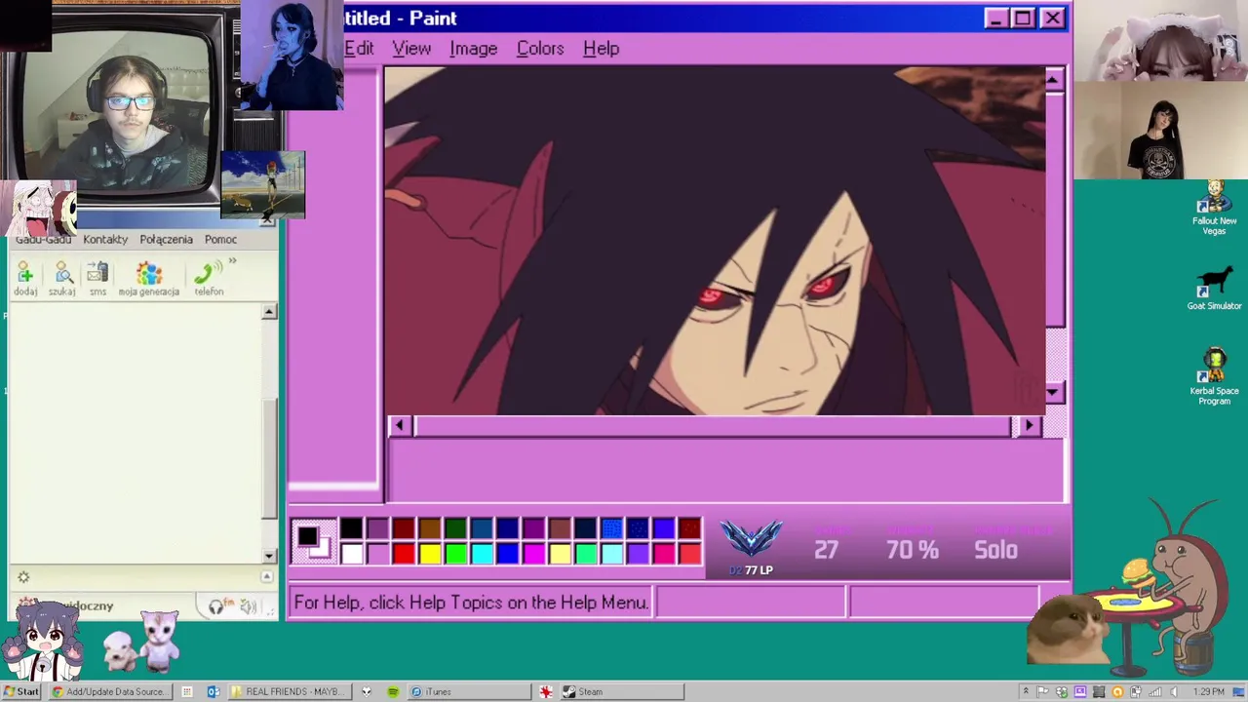Open the Kontakty menu
Screen dimensions: 1248x702
point(105,239)
